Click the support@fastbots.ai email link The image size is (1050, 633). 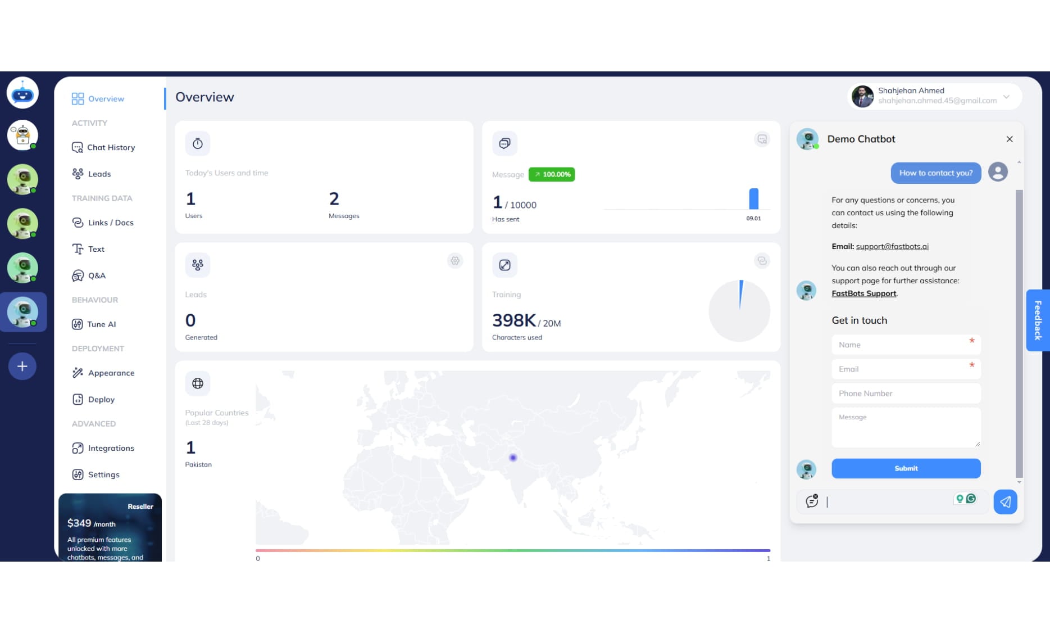pyautogui.click(x=892, y=246)
